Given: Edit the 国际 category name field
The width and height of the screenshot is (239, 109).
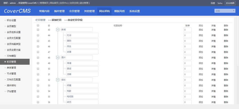Looking at the screenshot, I should click(82, 41).
